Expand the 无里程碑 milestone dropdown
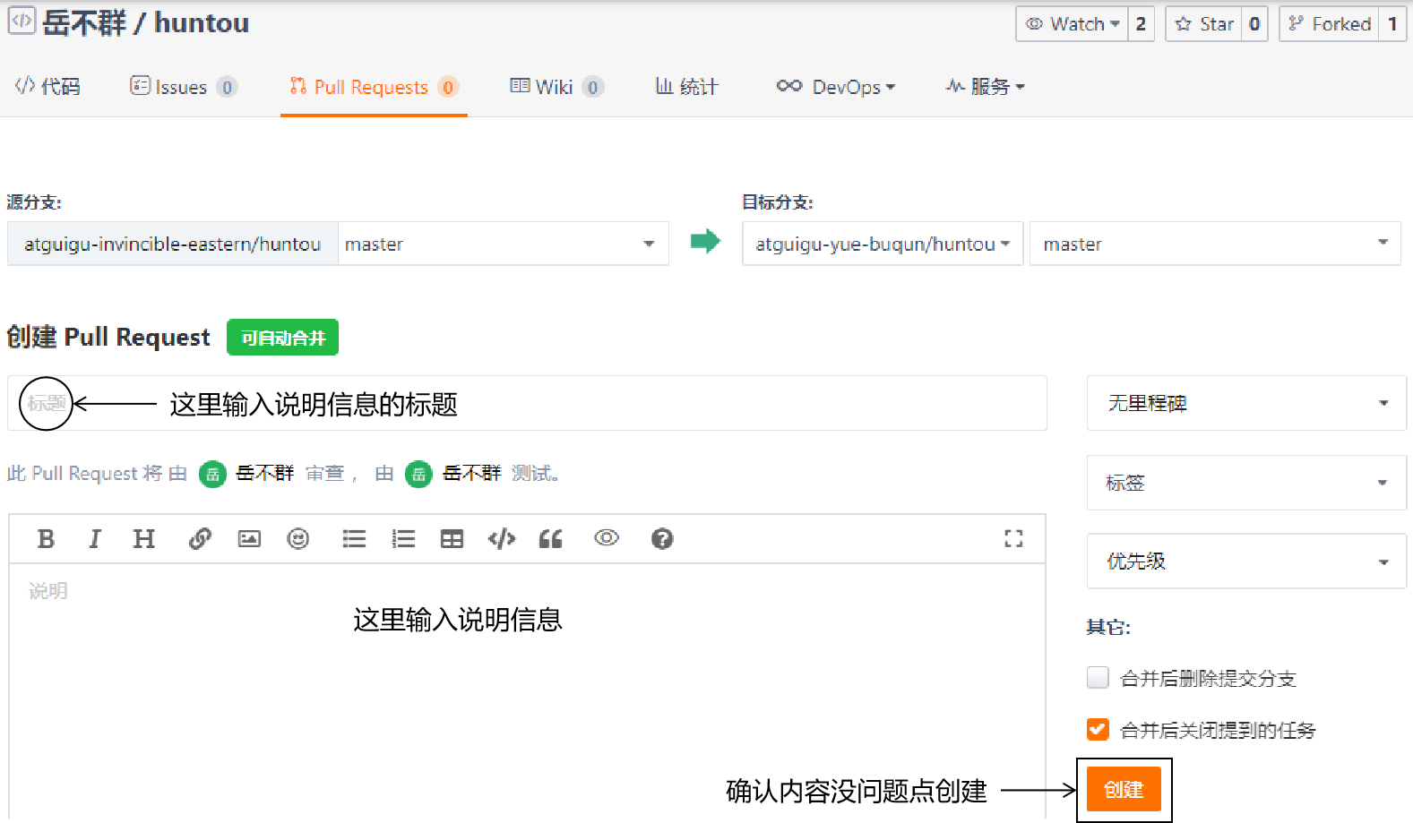 click(1245, 403)
